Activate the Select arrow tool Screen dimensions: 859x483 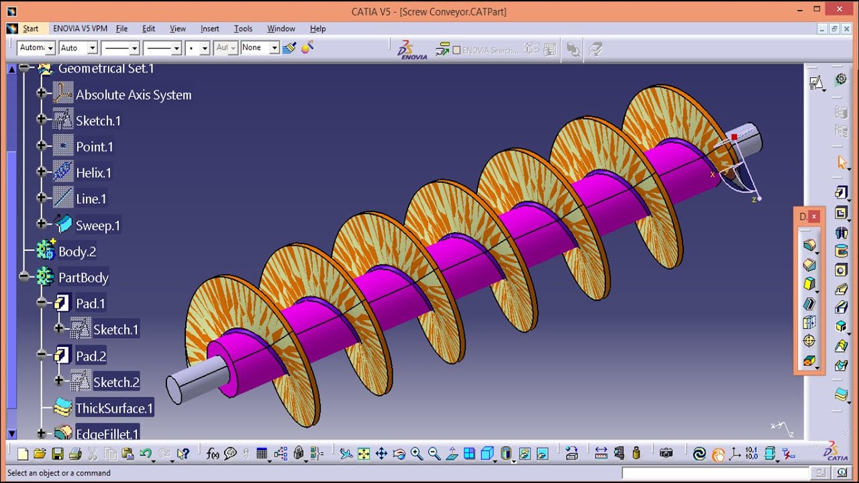pyautogui.click(x=842, y=162)
